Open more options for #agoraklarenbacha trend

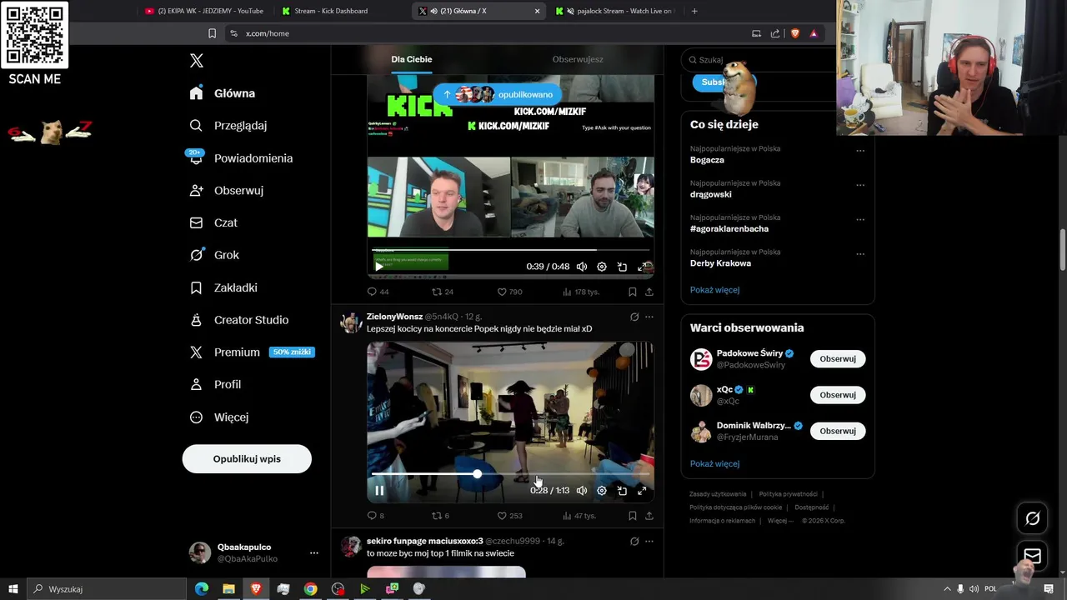tap(860, 219)
